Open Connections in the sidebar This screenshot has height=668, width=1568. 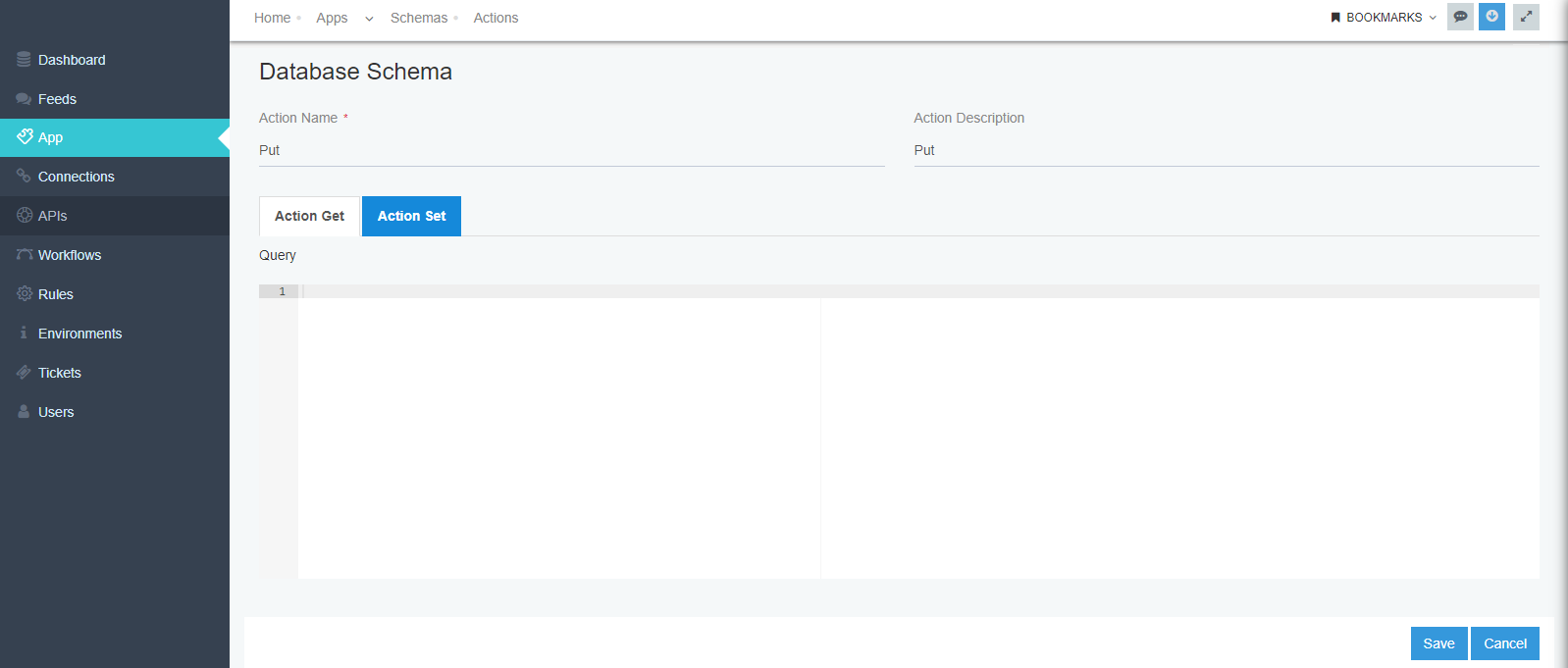click(115, 177)
